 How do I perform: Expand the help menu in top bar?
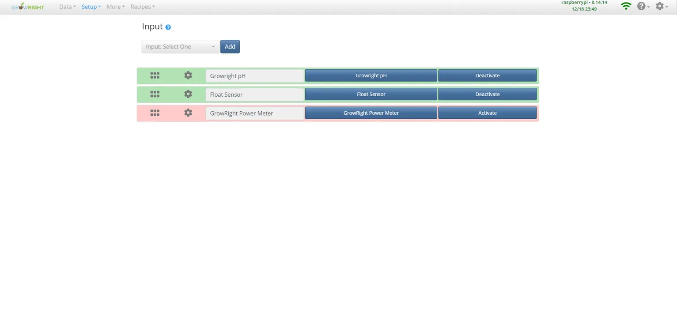point(643,7)
